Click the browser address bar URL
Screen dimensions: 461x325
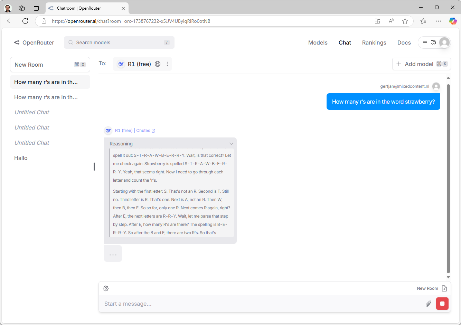(x=131, y=21)
